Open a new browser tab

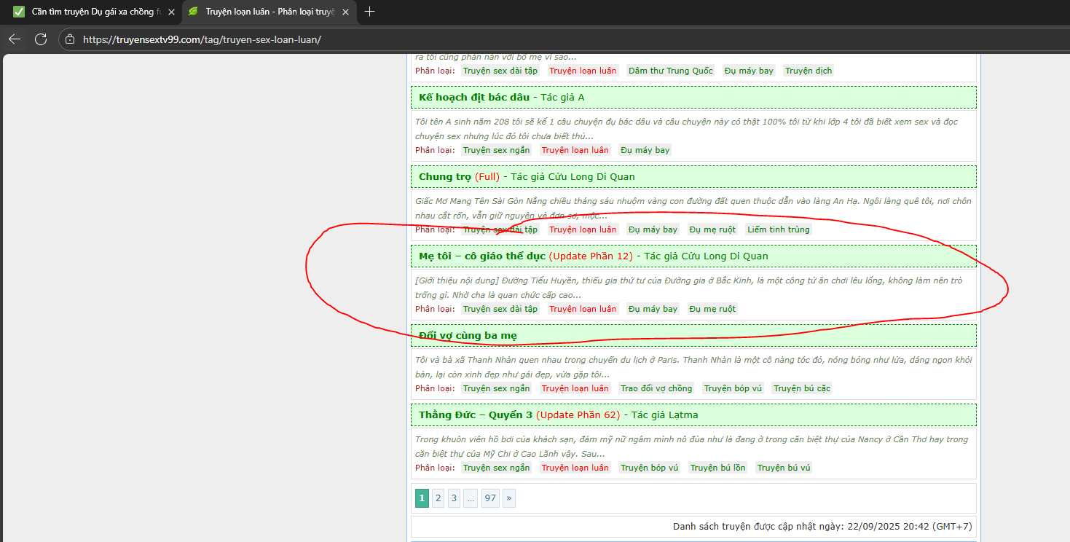point(369,12)
